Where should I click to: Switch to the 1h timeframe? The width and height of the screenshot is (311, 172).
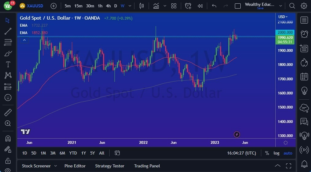point(100,6)
